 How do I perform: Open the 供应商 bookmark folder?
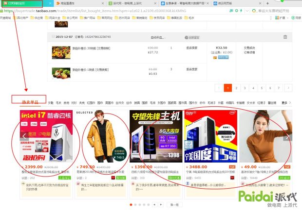(37, 18)
